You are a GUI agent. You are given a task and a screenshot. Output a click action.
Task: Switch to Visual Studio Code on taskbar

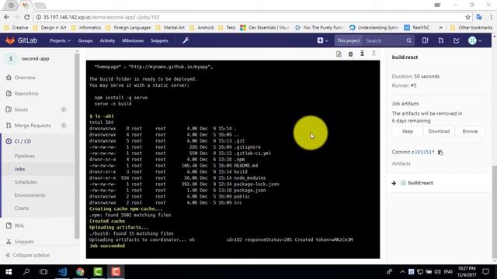[x=62, y=272]
